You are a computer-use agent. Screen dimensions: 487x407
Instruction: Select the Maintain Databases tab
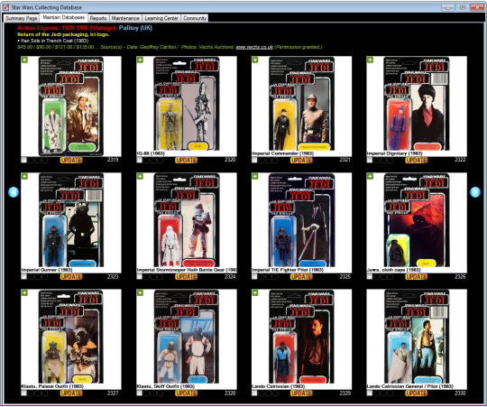point(64,17)
